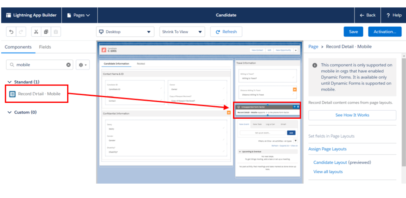
Task: Switch to the Fields tab
Action: click(45, 47)
